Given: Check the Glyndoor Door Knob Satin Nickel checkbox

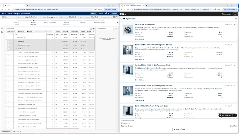Looking at the screenshot, I should tap(9, 127).
